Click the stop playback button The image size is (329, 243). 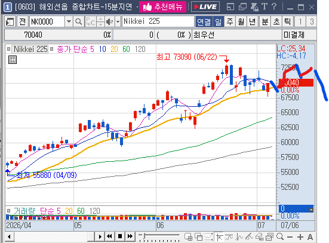pos(120,236)
